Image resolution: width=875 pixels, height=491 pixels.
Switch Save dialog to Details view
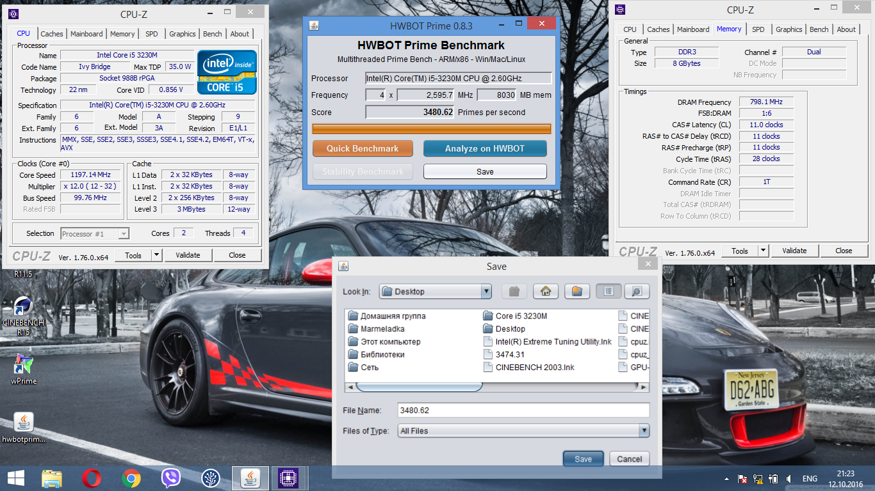[637, 292]
